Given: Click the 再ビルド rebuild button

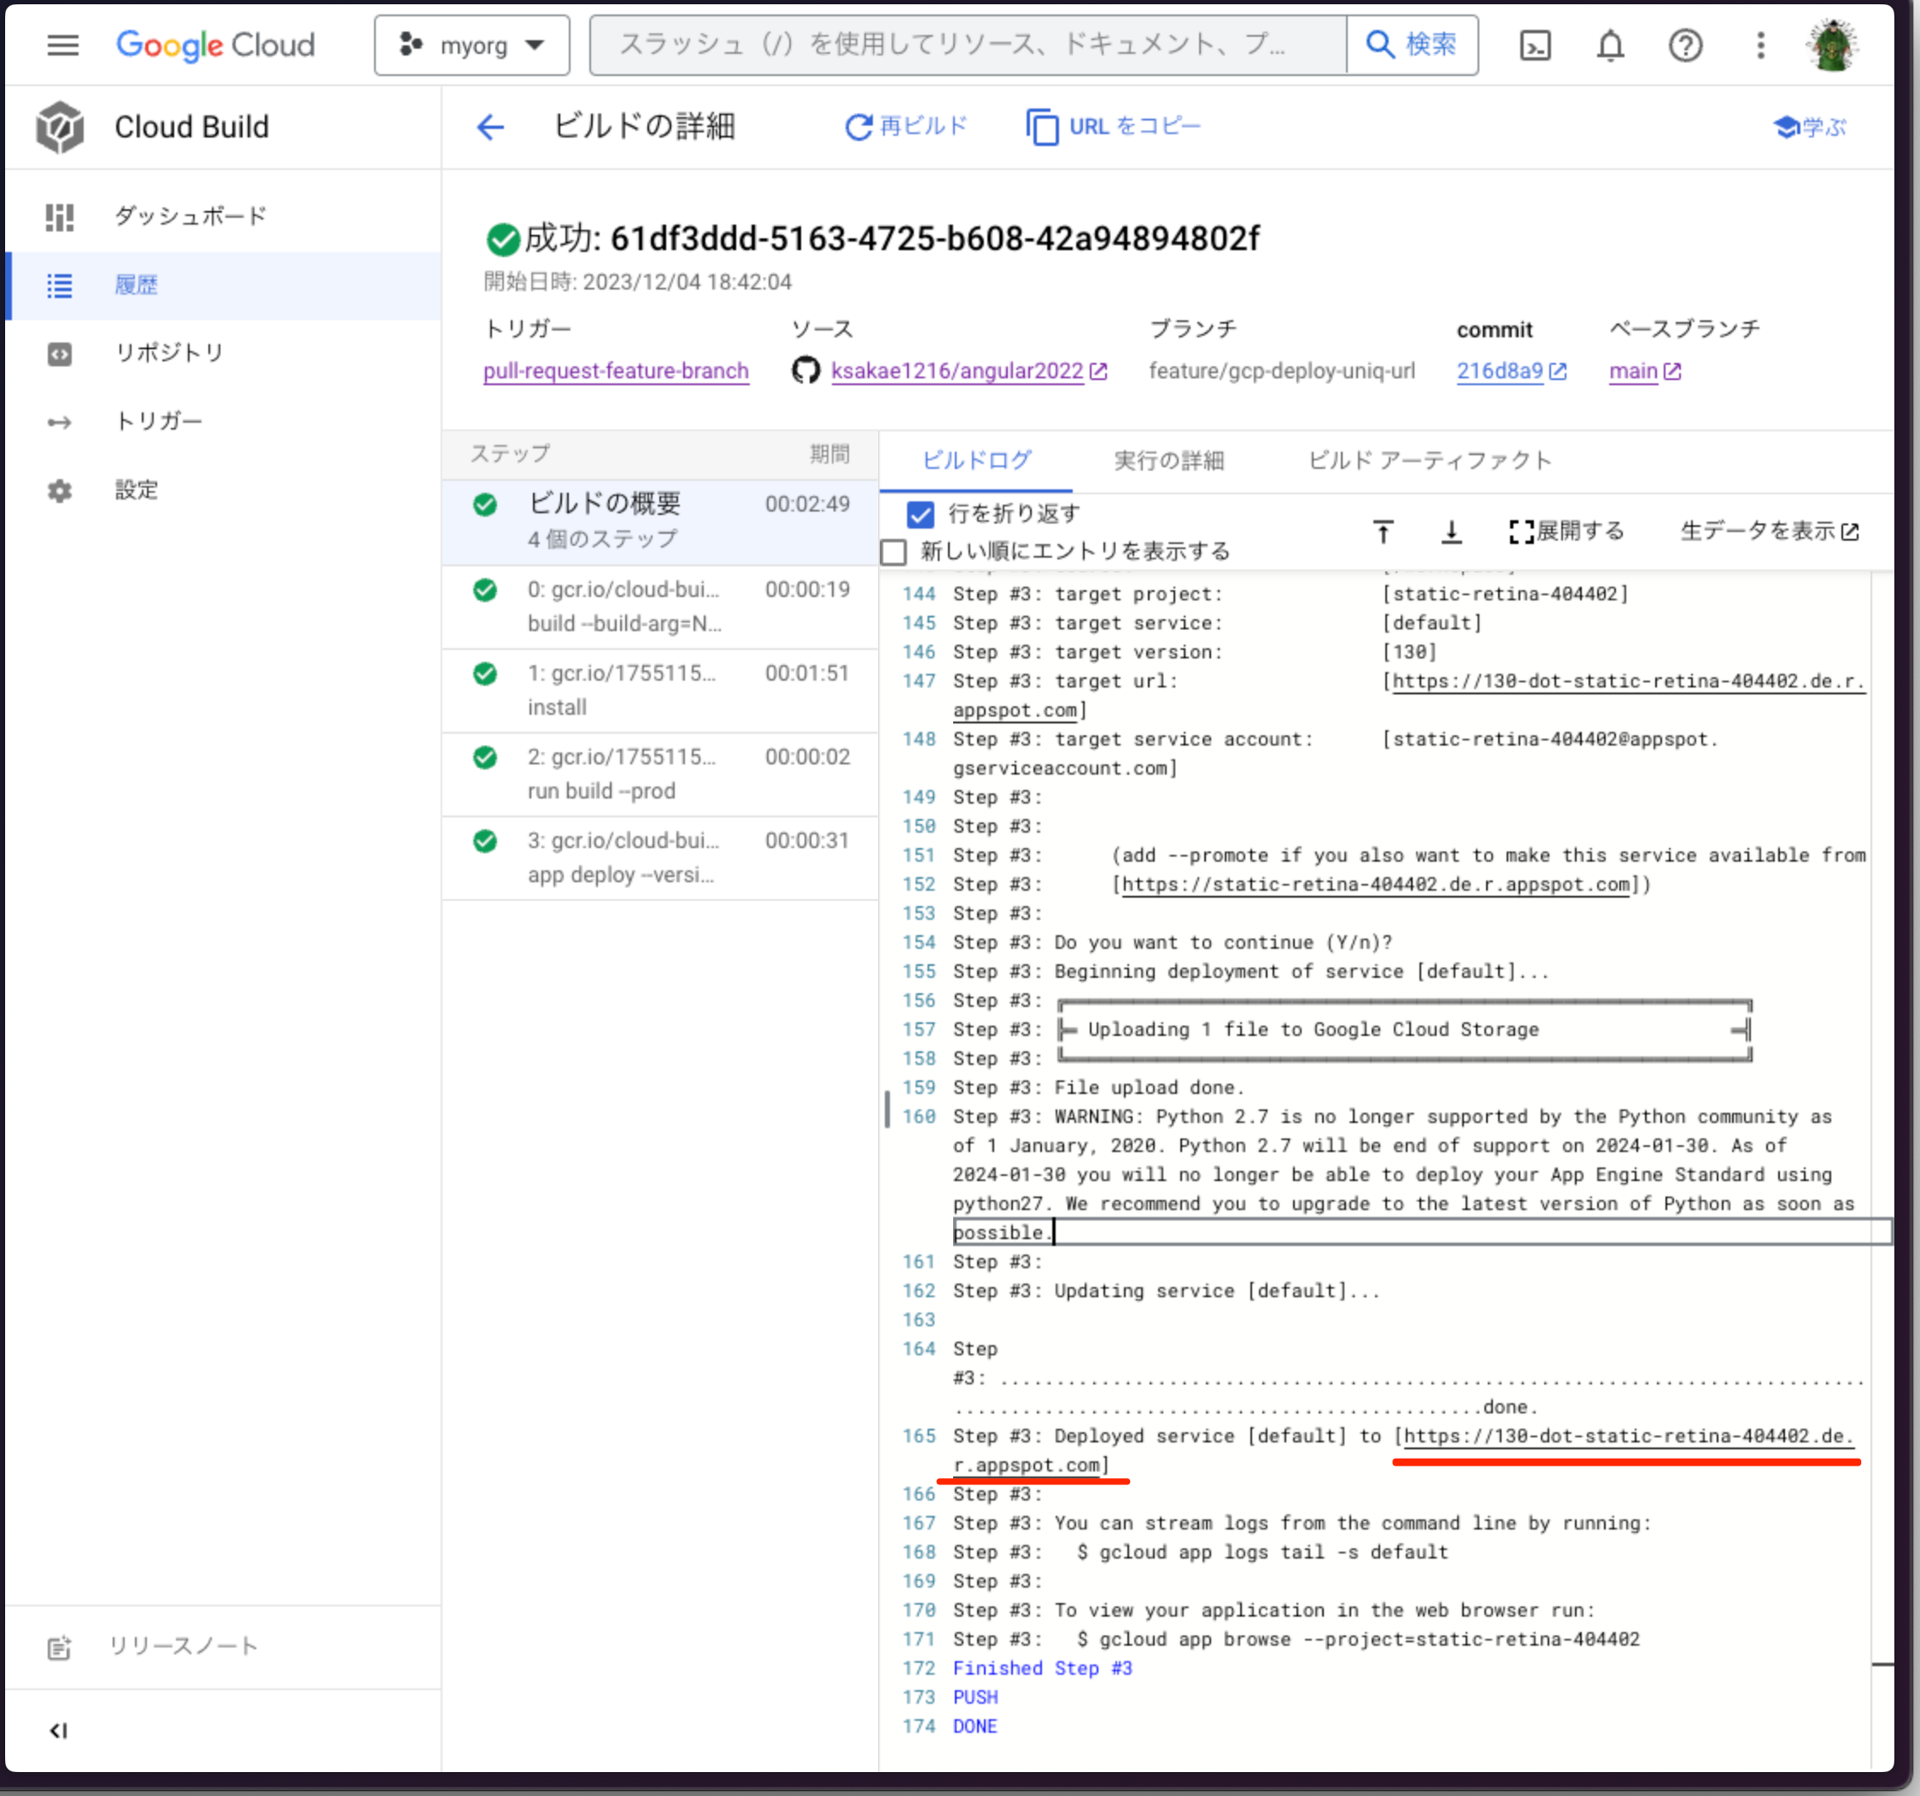Looking at the screenshot, I should (906, 126).
